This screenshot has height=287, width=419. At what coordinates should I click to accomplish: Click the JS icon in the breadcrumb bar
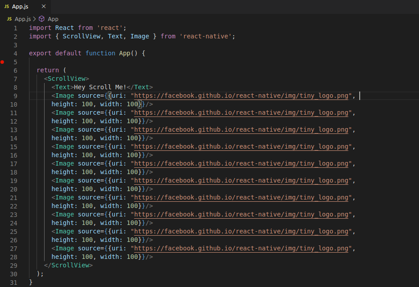[x=9, y=19]
